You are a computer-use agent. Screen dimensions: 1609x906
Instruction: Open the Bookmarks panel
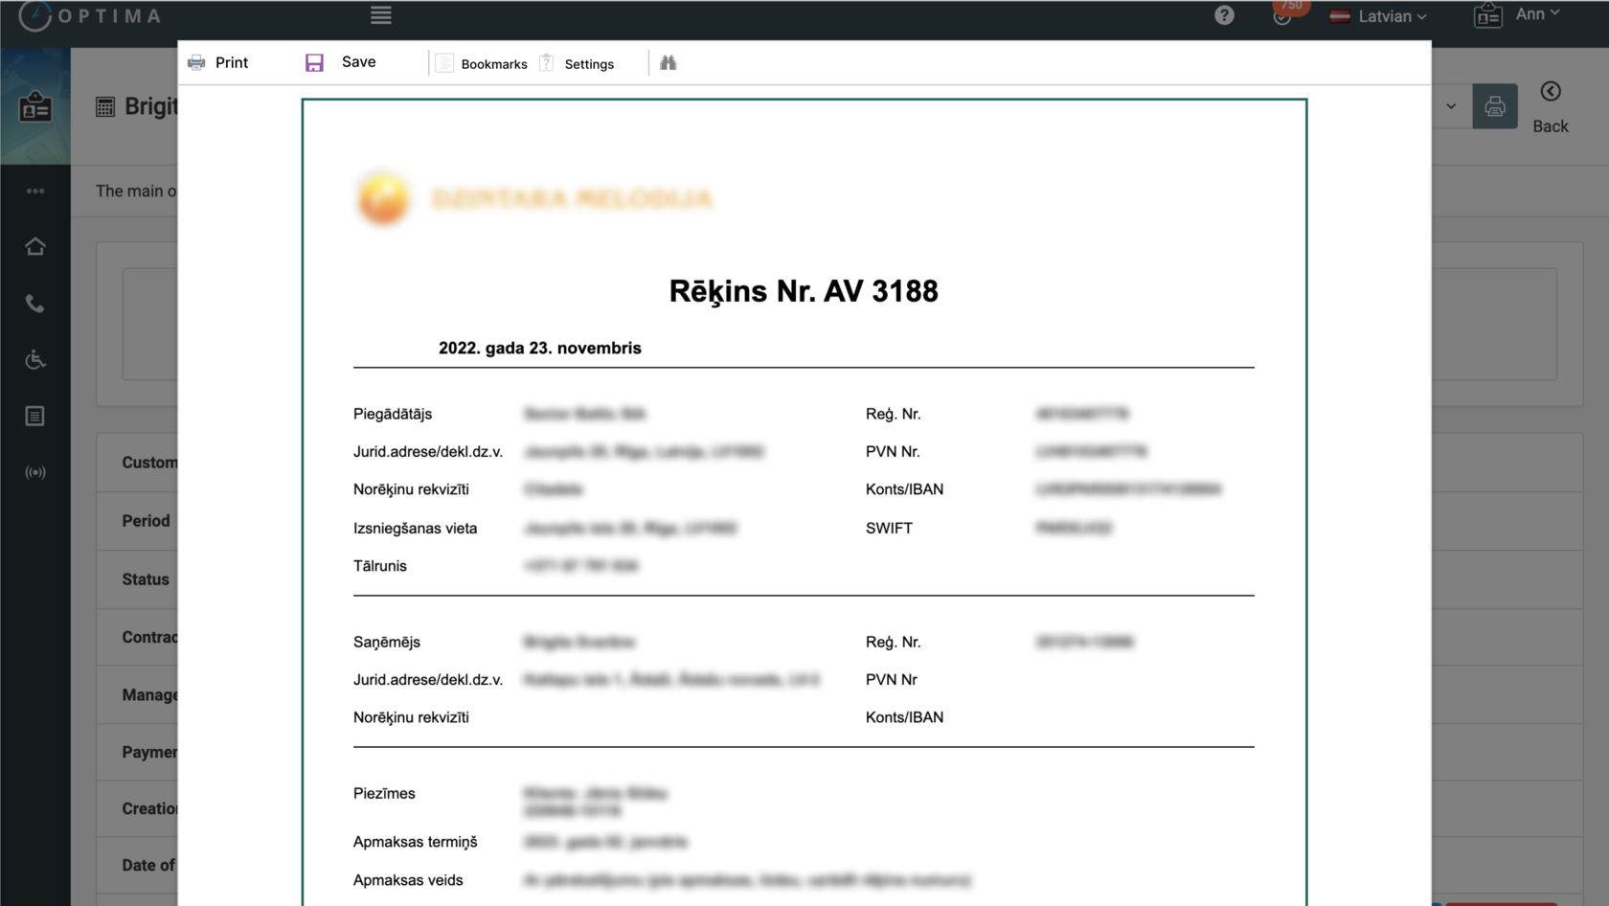[482, 63]
